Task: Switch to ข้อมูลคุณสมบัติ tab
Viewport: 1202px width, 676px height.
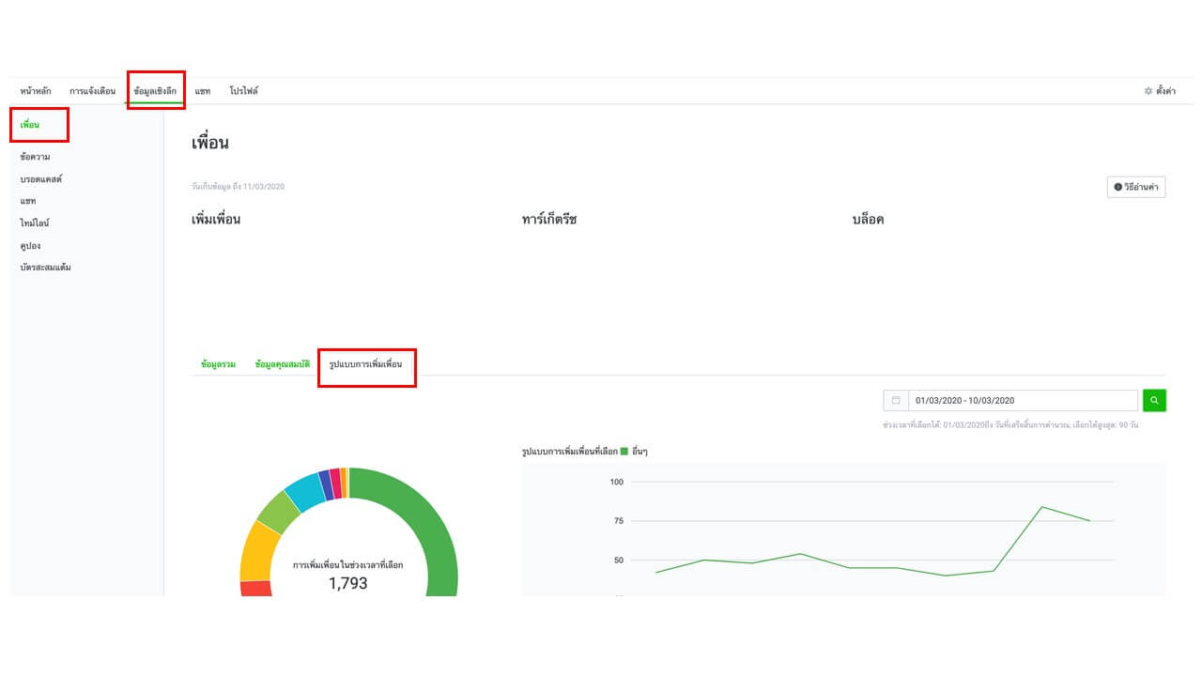Action: point(282,364)
